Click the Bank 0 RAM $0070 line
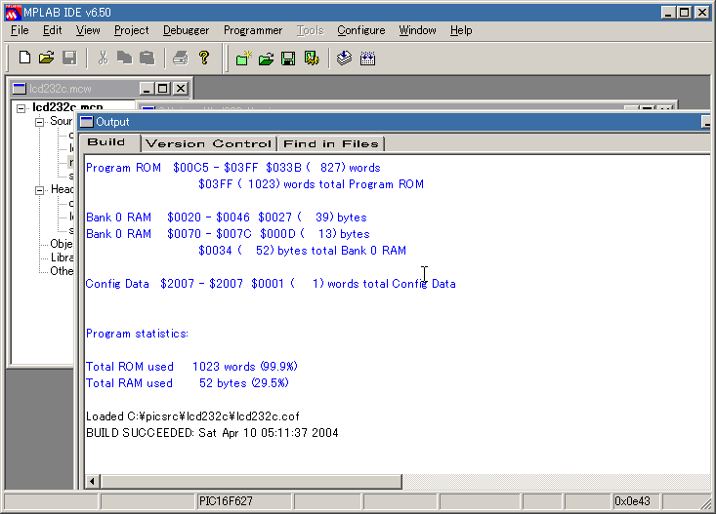This screenshot has width=716, height=514. 228,234
